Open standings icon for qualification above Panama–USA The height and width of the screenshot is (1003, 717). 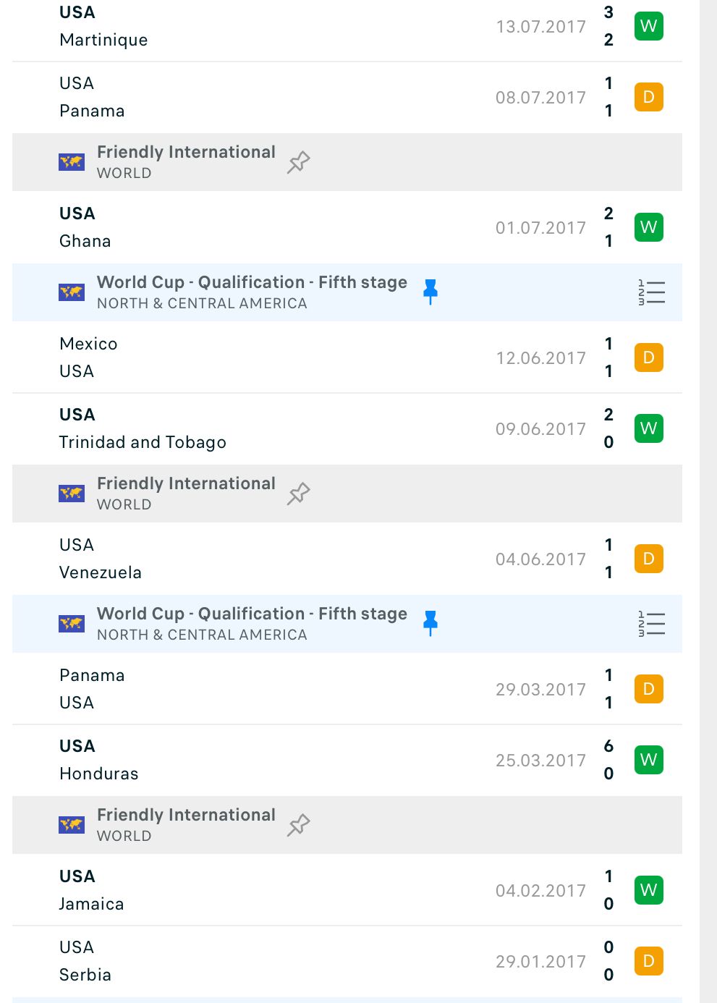pos(651,623)
